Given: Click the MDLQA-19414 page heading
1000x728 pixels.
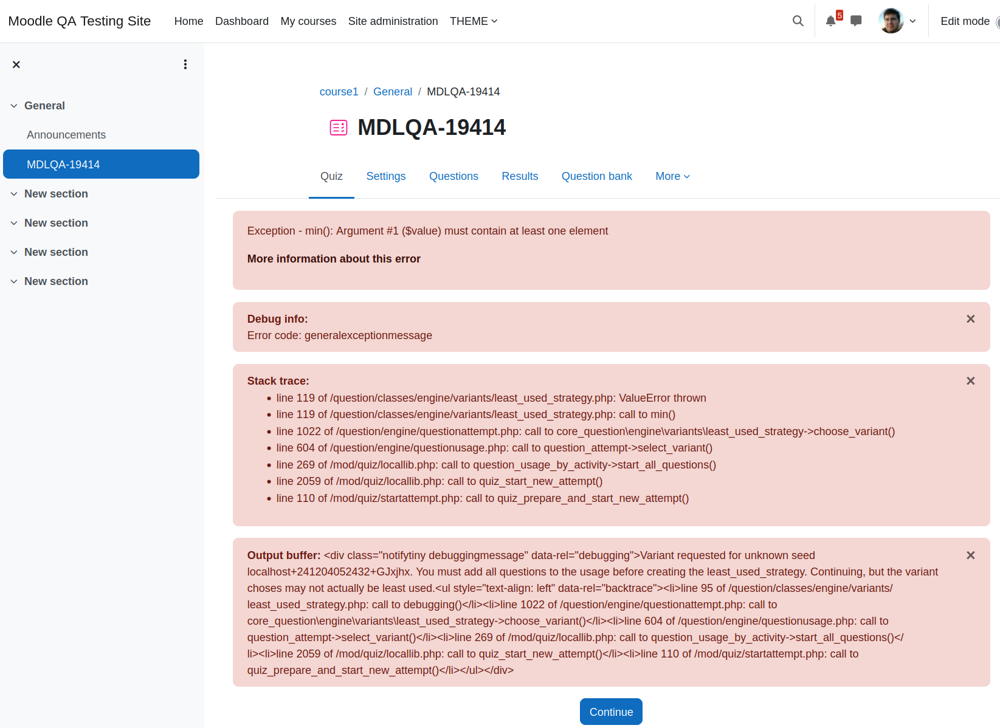Looking at the screenshot, I should [432, 128].
